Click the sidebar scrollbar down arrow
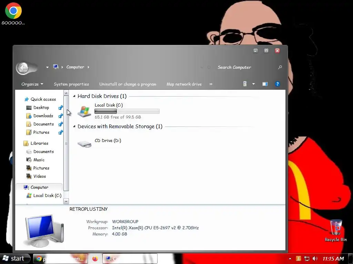 pyautogui.click(x=66, y=201)
